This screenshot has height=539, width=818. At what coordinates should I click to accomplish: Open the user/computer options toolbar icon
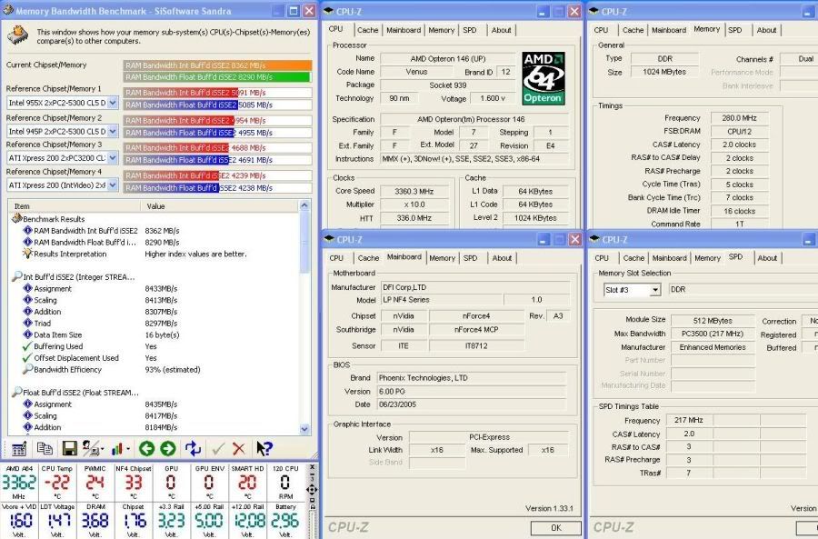pos(91,448)
